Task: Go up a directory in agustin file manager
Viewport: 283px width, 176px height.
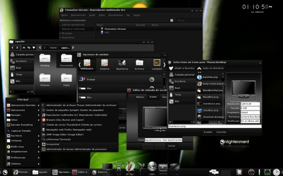Action: point(24,48)
